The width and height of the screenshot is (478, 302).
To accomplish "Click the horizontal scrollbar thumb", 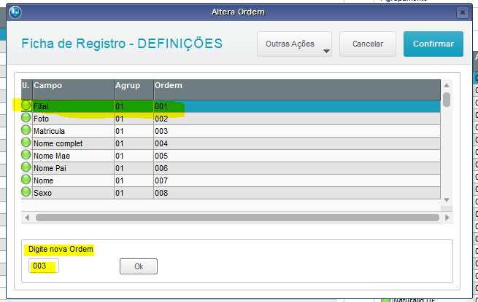I will tap(237, 218).
